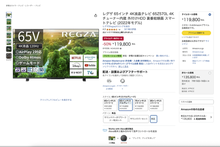Select the time-sale price radio button
The image size is (220, 147).
[210, 14]
